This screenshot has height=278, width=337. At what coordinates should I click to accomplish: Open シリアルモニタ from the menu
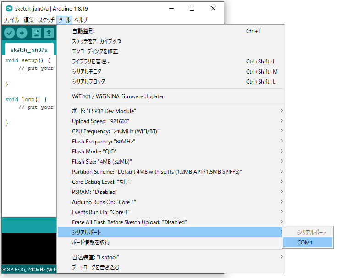pyautogui.click(x=171, y=72)
